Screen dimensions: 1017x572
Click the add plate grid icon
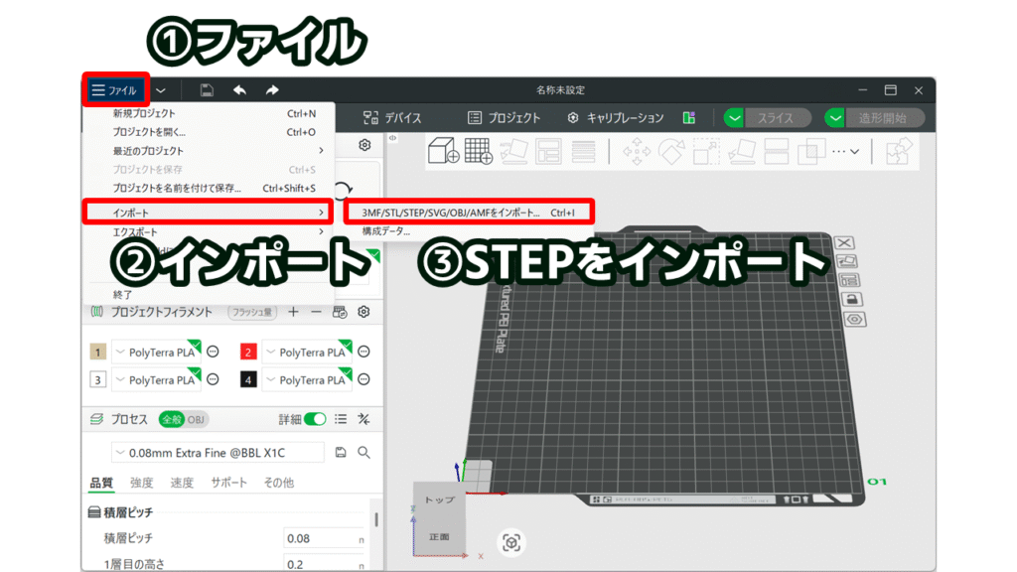pos(479,152)
